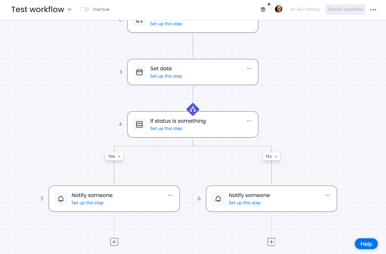Add a step below the Yes branch
Viewport: 386px width, 254px height.
coord(114,242)
